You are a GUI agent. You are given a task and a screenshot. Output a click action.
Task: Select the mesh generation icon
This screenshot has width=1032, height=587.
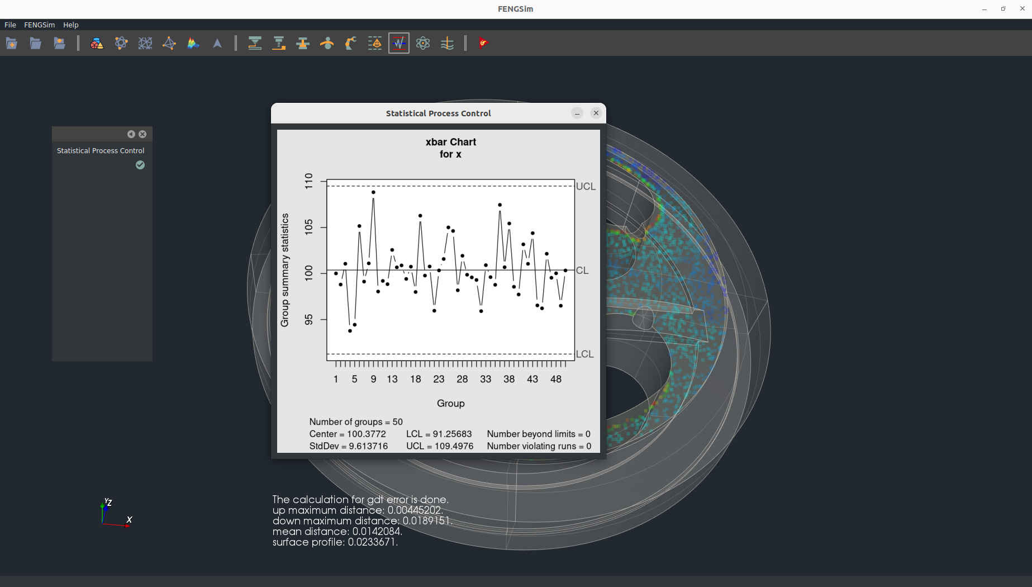(145, 44)
